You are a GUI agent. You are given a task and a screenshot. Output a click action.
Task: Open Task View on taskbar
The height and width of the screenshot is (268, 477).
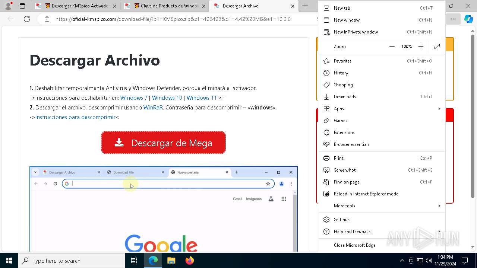[134, 261]
